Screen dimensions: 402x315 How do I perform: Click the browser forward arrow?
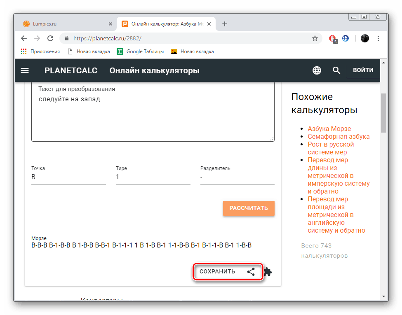tap(37, 38)
